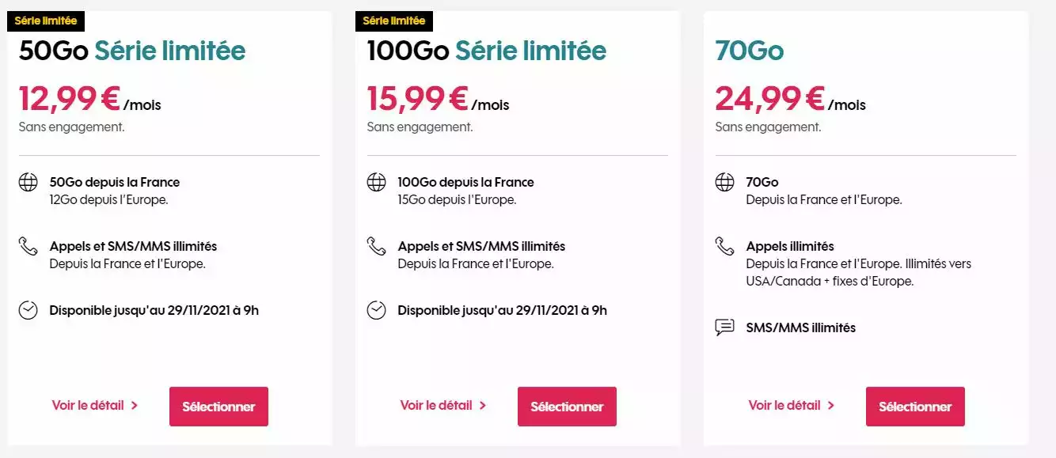Click the globe icon on the 50Go plan
Screen dimensions: 1056x458
tap(28, 182)
